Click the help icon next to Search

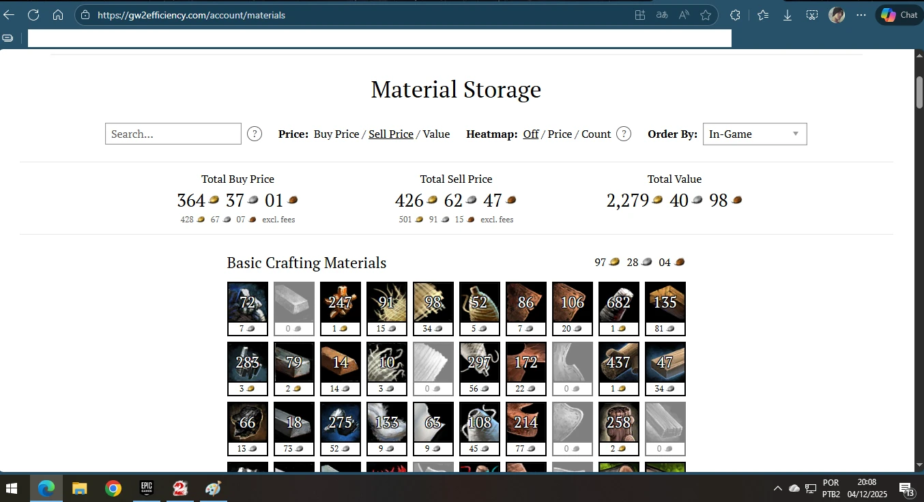(x=255, y=134)
